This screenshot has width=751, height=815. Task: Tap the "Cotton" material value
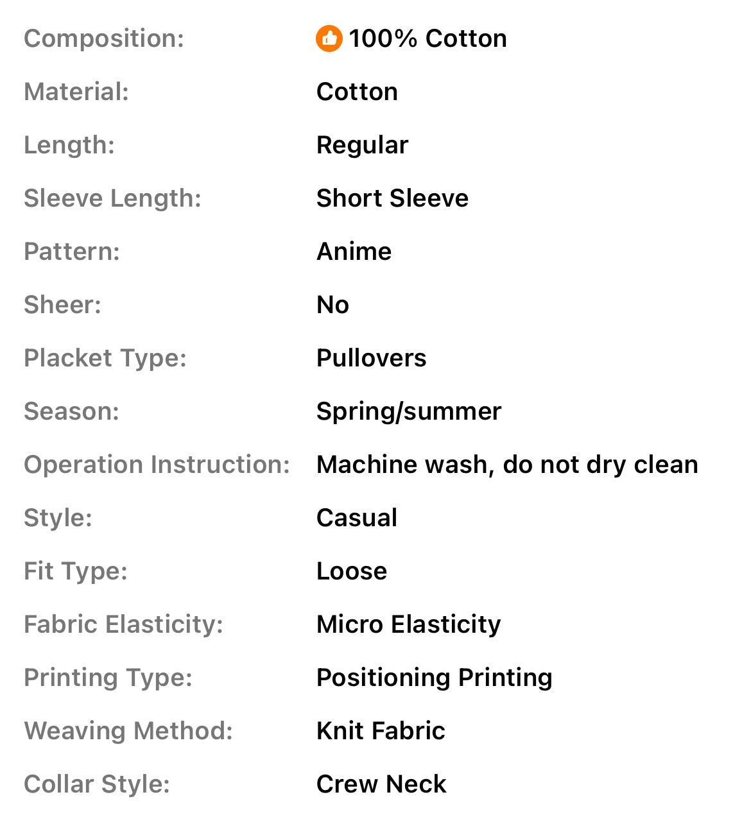point(357,92)
